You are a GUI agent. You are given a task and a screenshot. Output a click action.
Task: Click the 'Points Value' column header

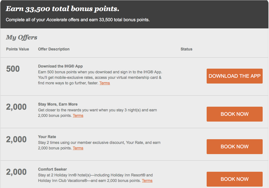pos(17,49)
